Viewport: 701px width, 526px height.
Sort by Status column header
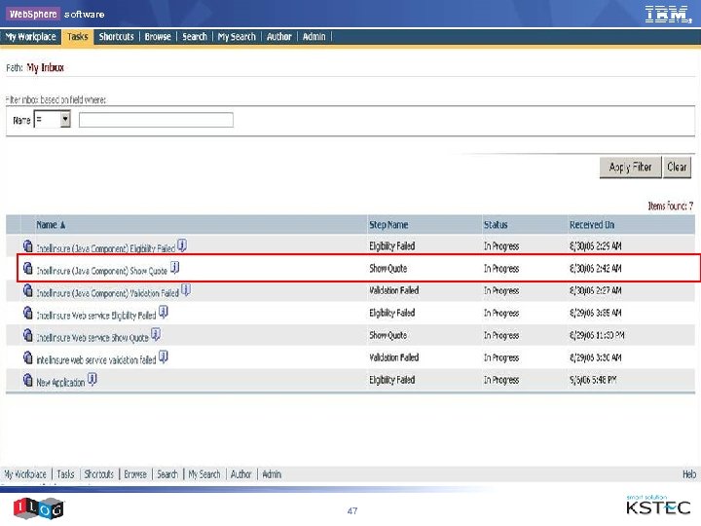(x=496, y=225)
